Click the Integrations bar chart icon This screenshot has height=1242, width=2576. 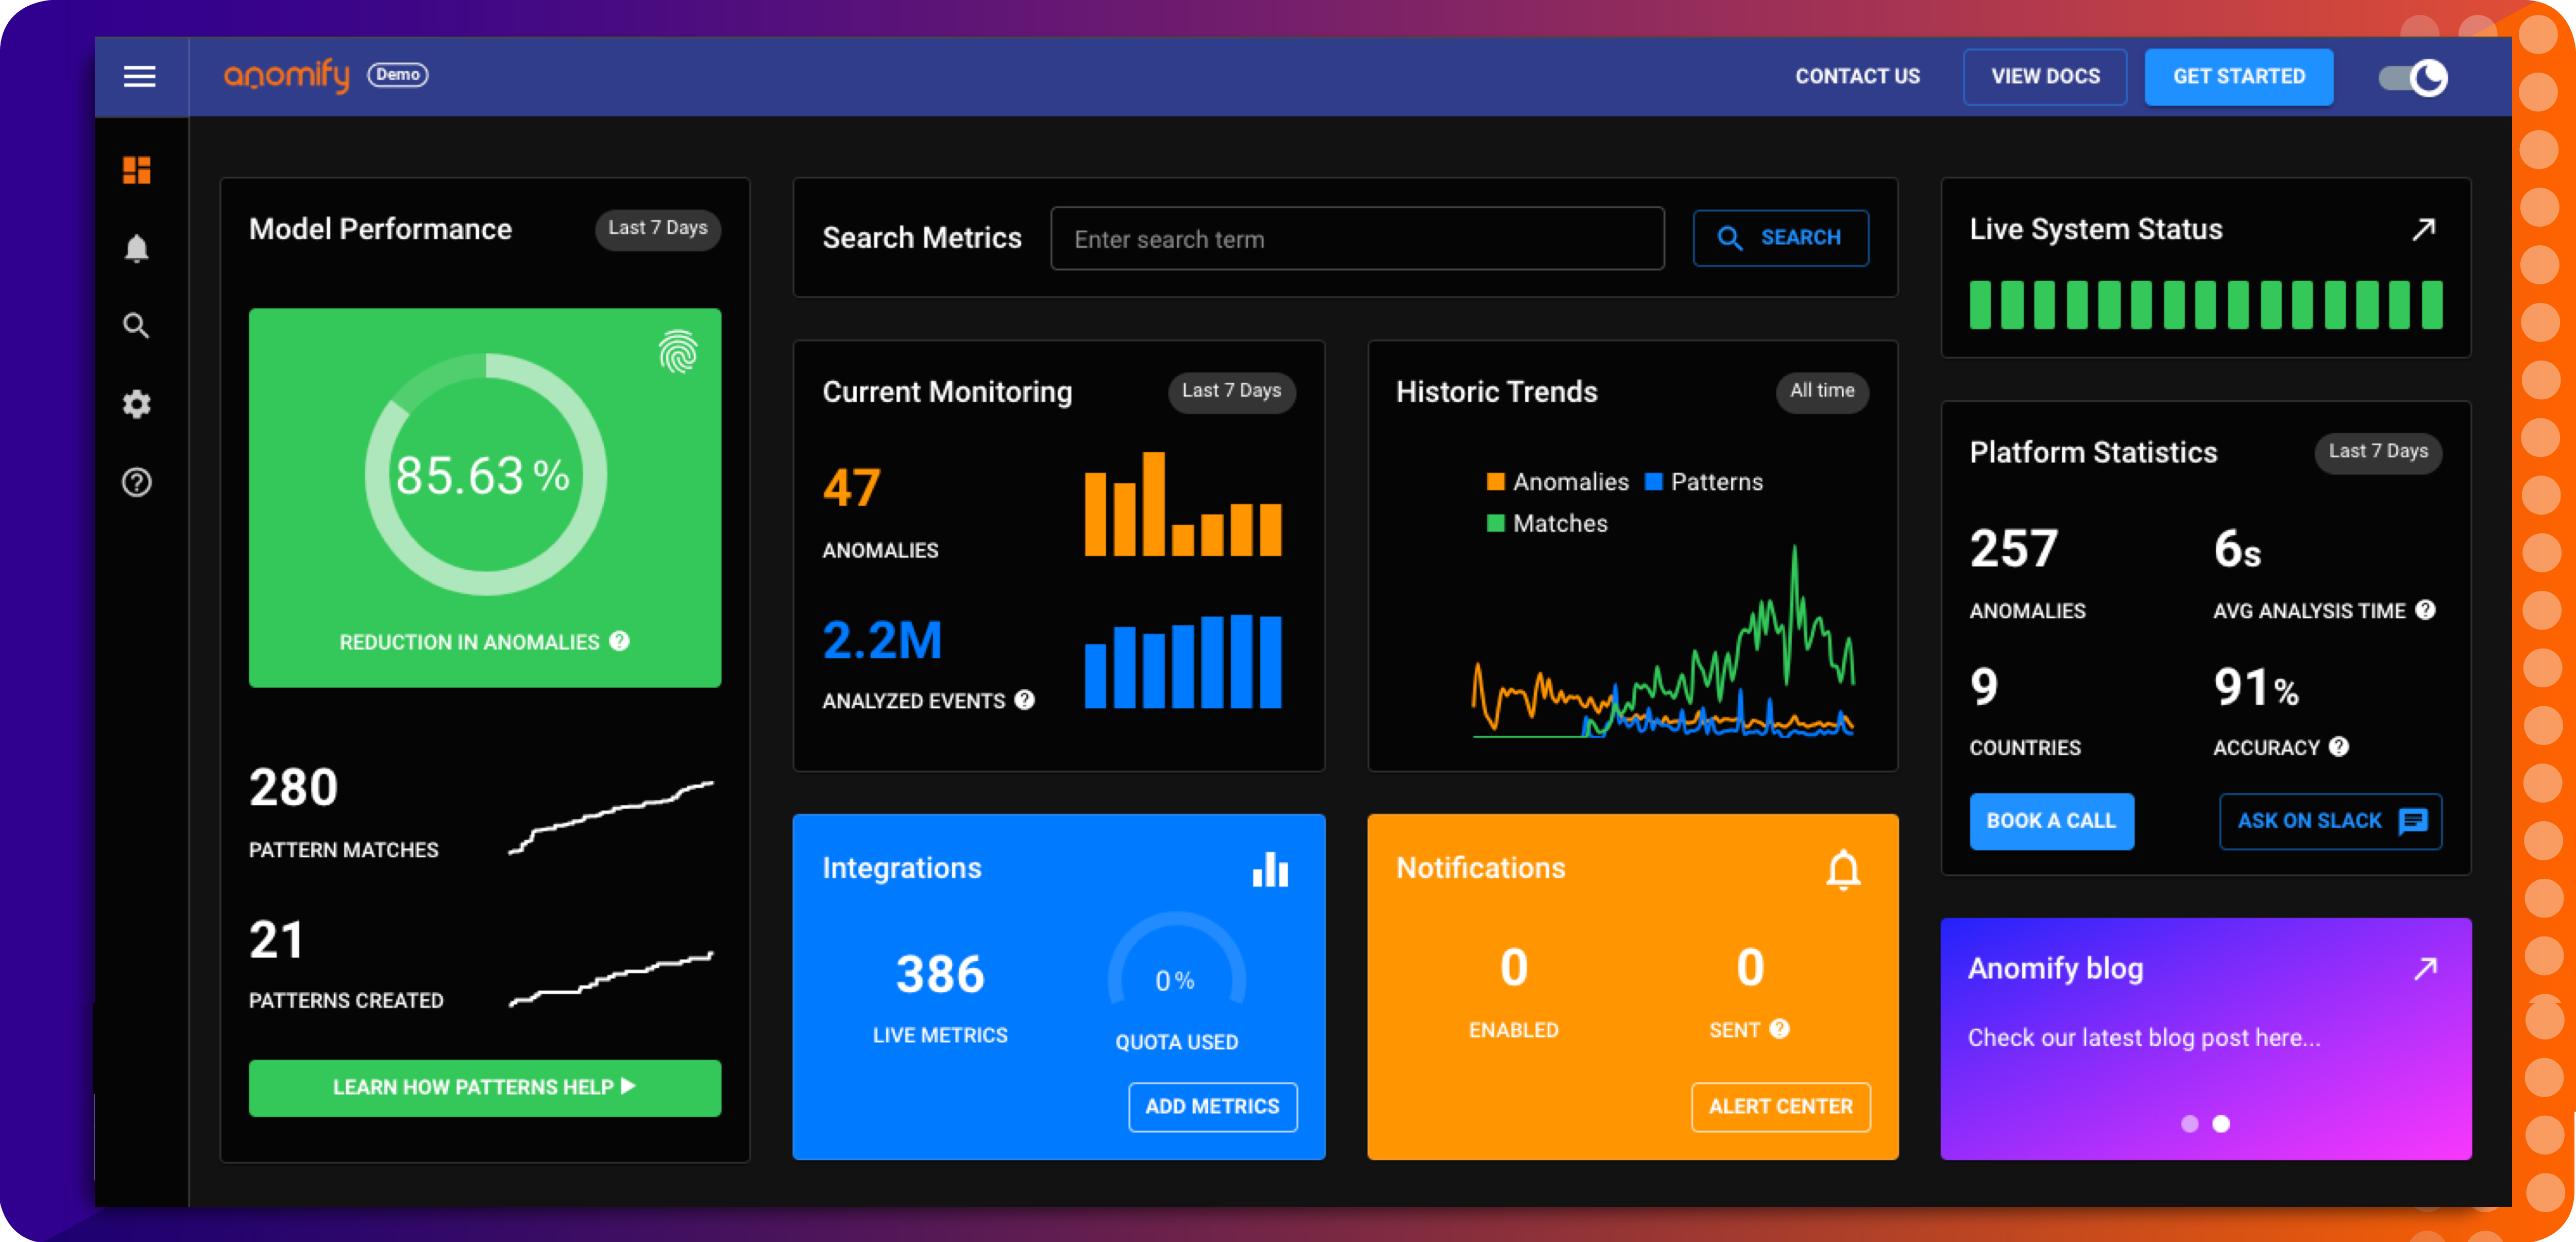click(1270, 869)
